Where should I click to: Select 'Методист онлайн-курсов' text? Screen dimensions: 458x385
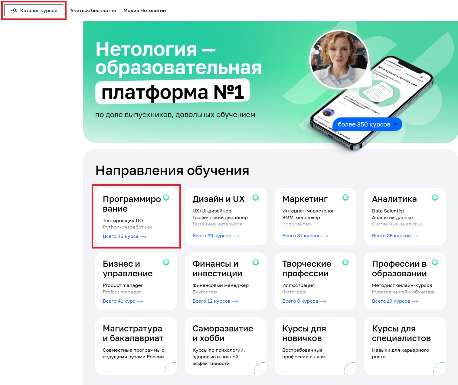pyautogui.click(x=402, y=285)
